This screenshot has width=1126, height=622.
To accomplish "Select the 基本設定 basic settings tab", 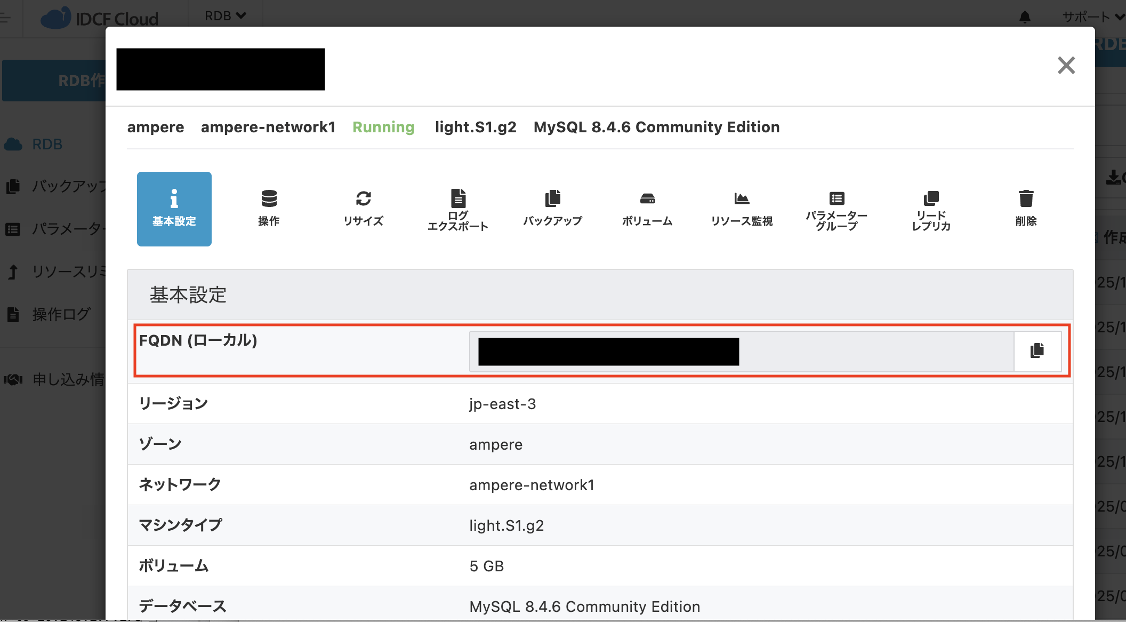I will [x=174, y=209].
